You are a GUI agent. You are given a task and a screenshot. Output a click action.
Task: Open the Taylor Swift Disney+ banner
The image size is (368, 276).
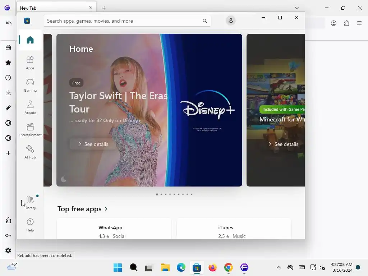pyautogui.click(x=149, y=110)
